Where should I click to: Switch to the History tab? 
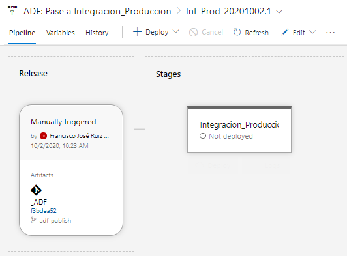pos(97,33)
